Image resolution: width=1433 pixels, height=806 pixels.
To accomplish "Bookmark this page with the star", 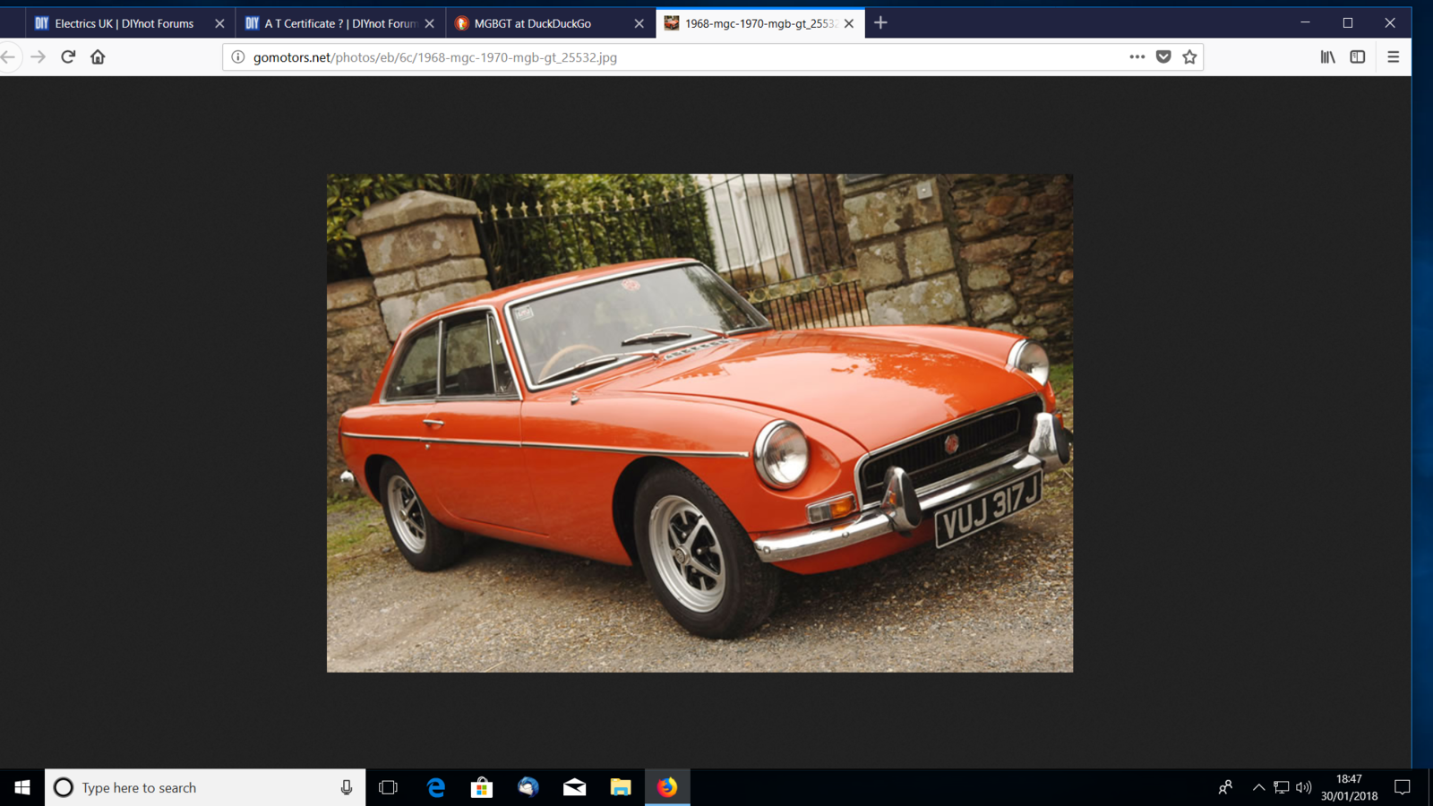I will point(1189,57).
